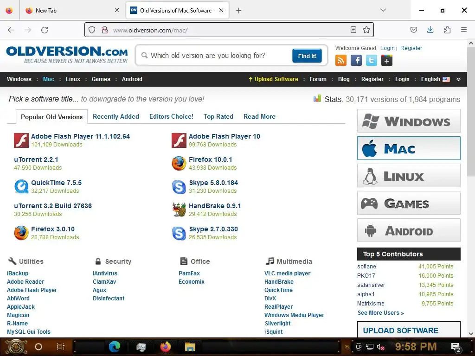
Task: Open the uTorrent 2.2.1 link
Action: click(36, 159)
